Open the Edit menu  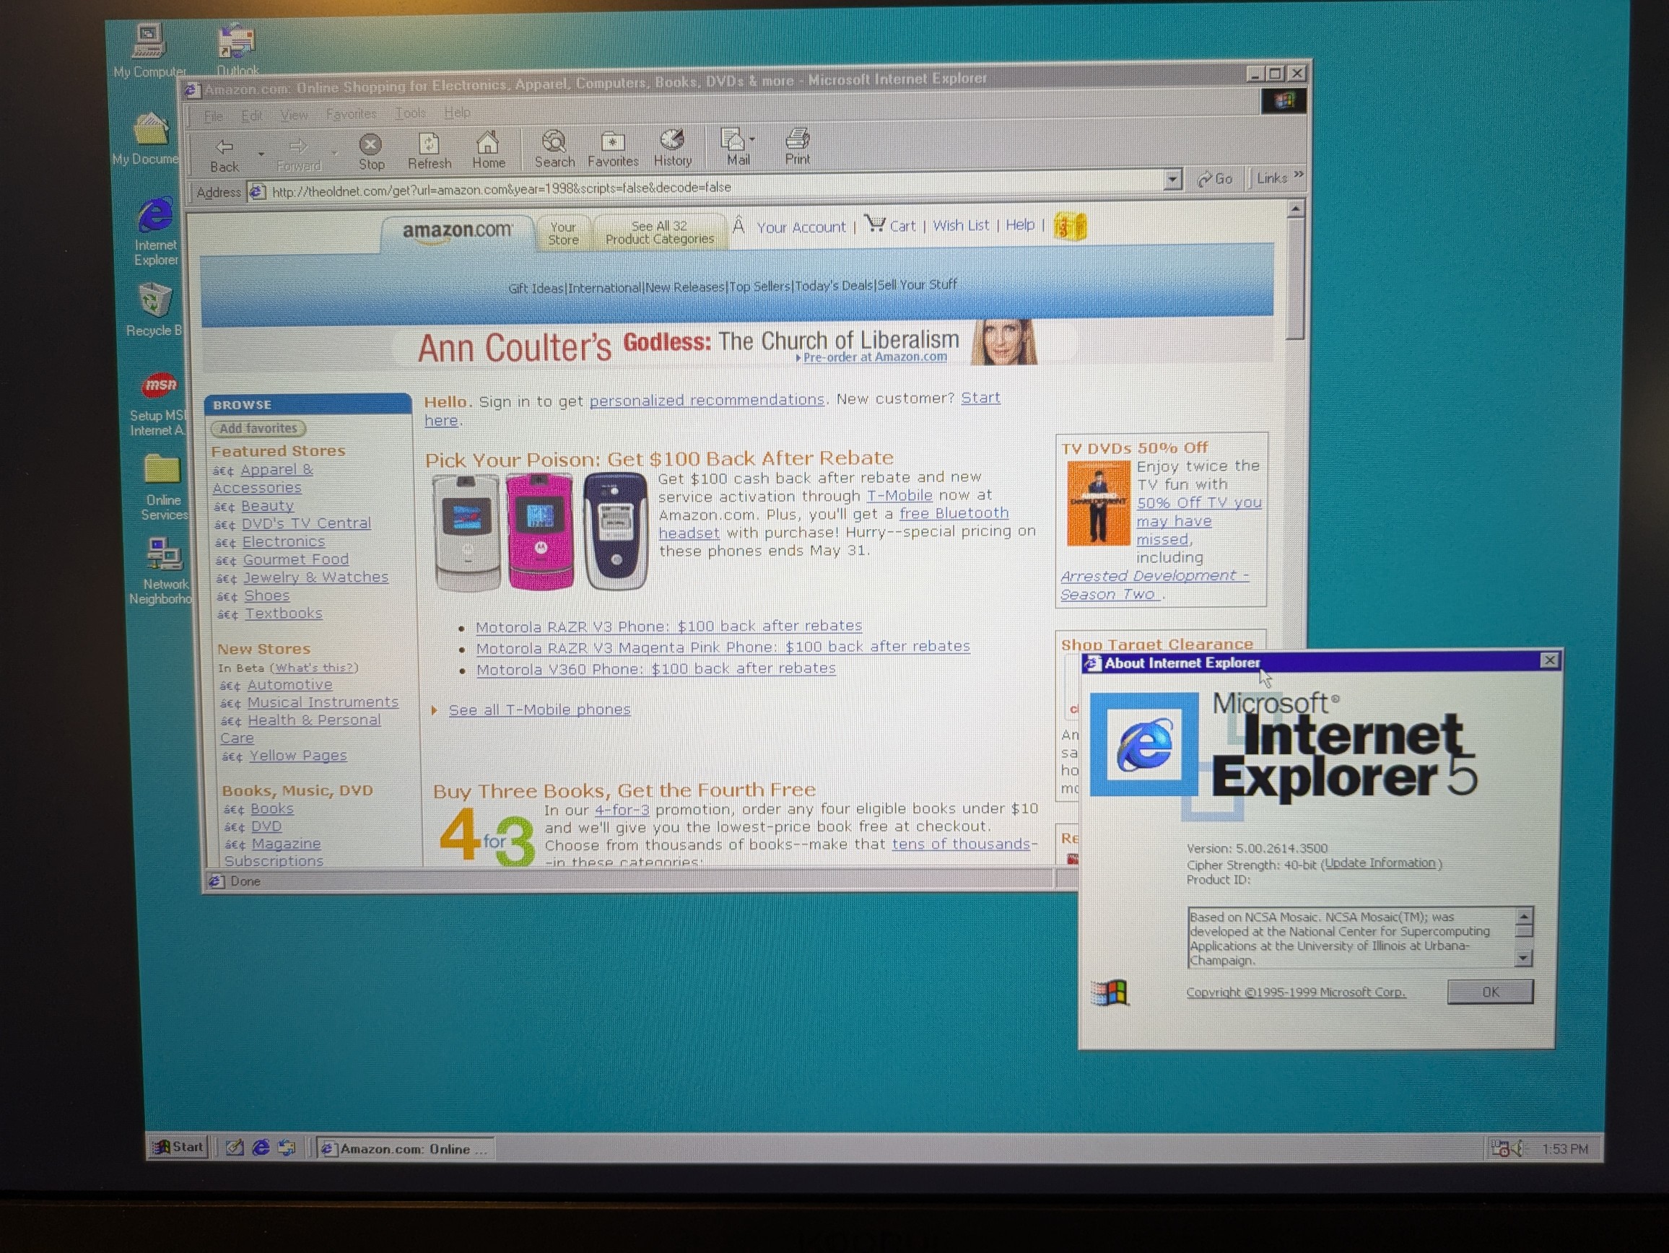coord(251,115)
